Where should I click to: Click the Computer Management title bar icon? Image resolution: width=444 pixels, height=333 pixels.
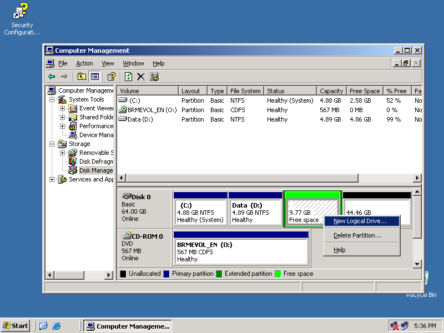click(49, 51)
